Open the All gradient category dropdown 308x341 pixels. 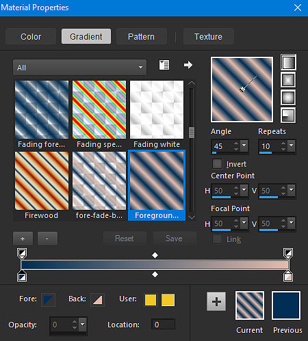coord(79,68)
